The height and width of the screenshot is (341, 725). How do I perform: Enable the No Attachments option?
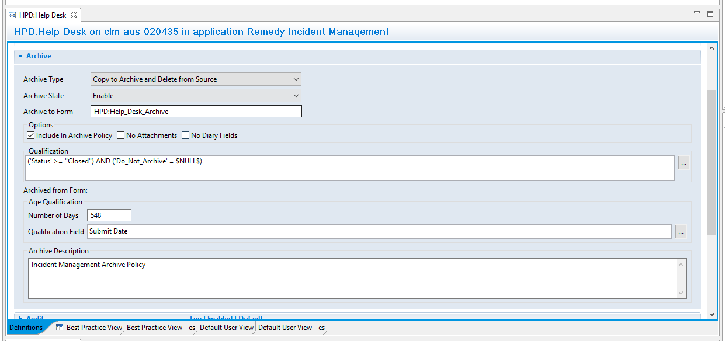[121, 135]
